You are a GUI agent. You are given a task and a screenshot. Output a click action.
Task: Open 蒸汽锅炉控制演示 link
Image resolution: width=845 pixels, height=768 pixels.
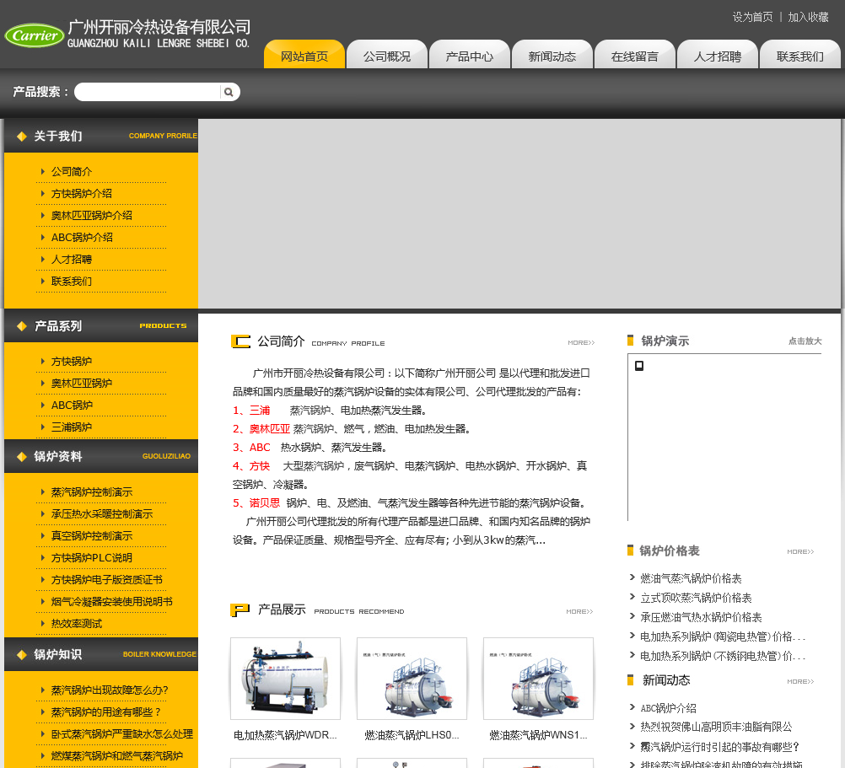pos(92,492)
